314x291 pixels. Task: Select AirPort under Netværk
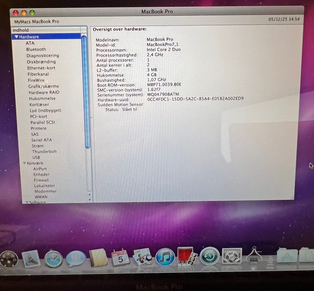pos(40,169)
